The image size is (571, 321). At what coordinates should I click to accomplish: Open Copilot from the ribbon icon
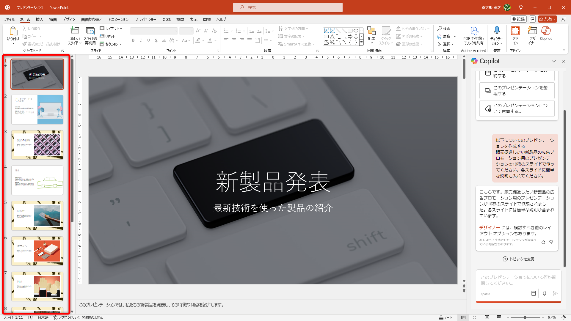click(546, 33)
